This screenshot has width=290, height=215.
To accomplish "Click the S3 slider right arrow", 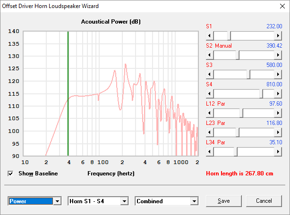I will 278,74.
